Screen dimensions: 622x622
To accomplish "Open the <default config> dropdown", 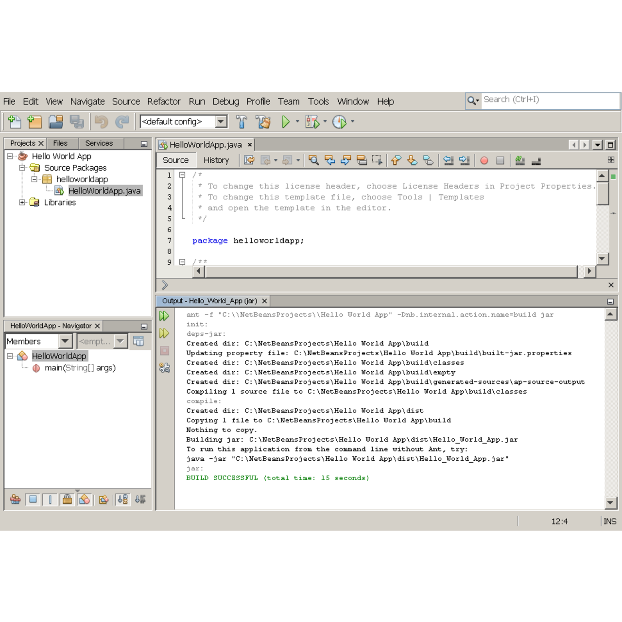I will tap(221, 121).
